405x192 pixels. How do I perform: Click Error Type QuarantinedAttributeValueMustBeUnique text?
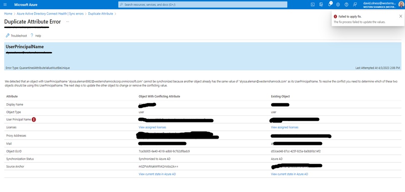[38, 68]
